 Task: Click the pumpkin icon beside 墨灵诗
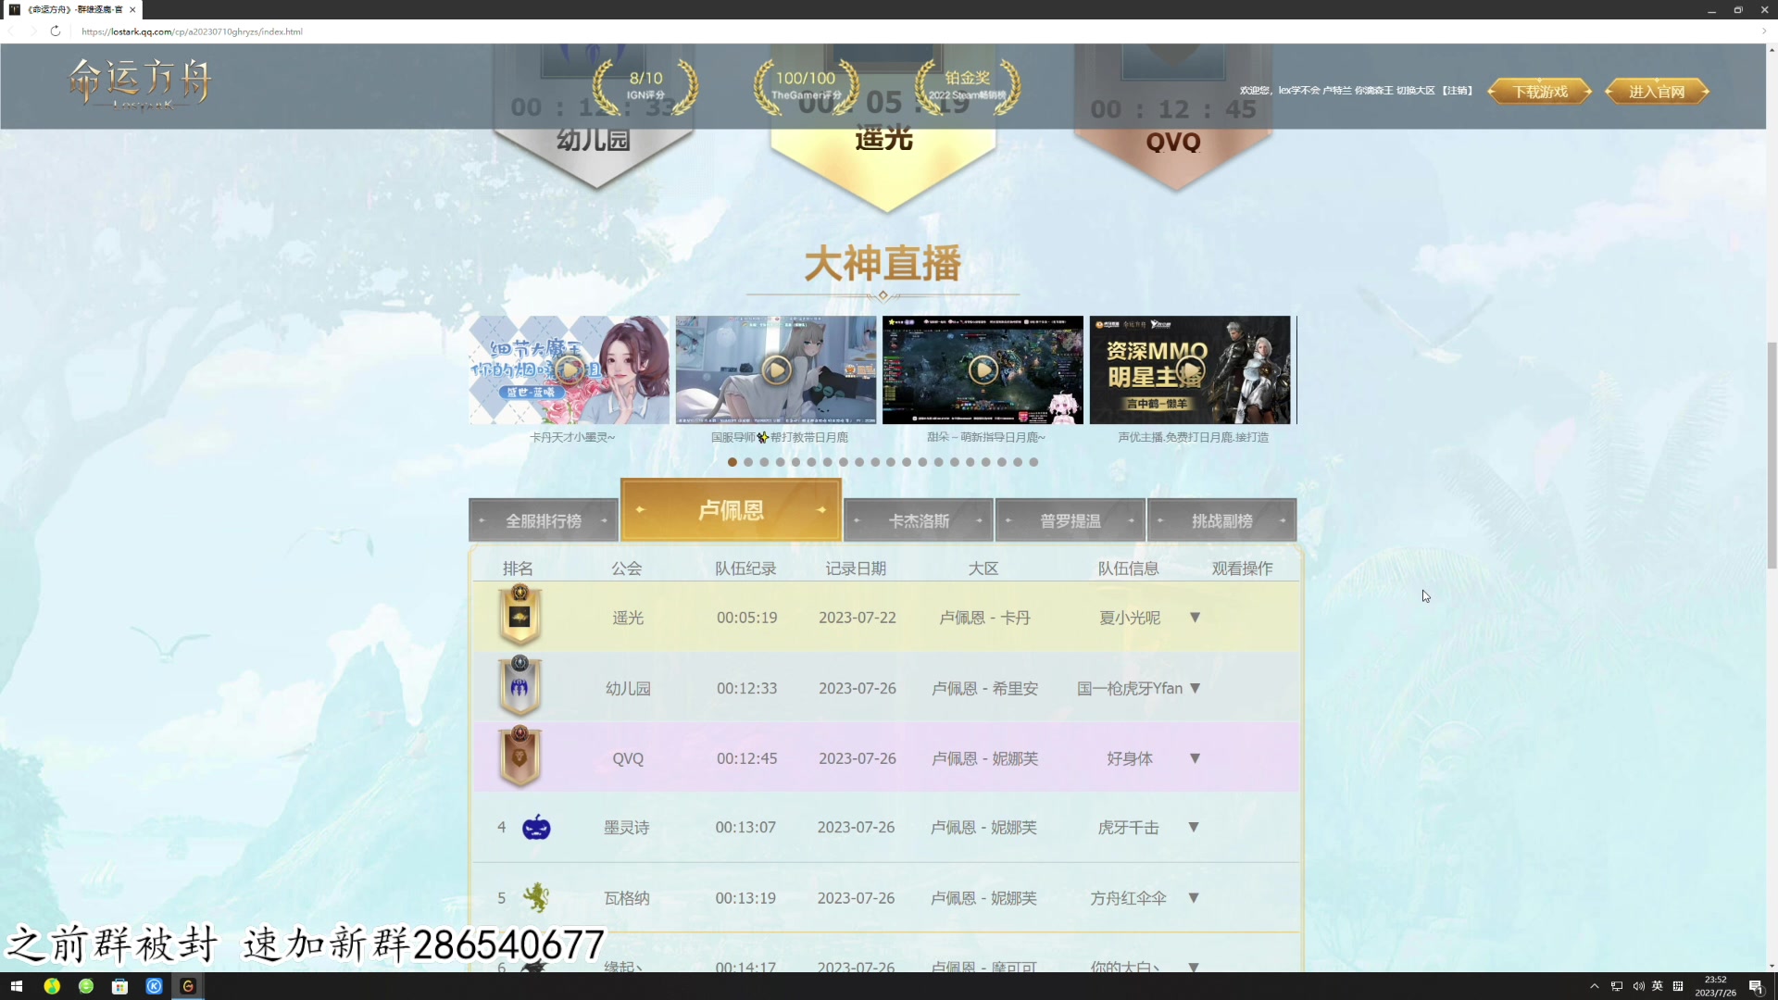point(535,827)
